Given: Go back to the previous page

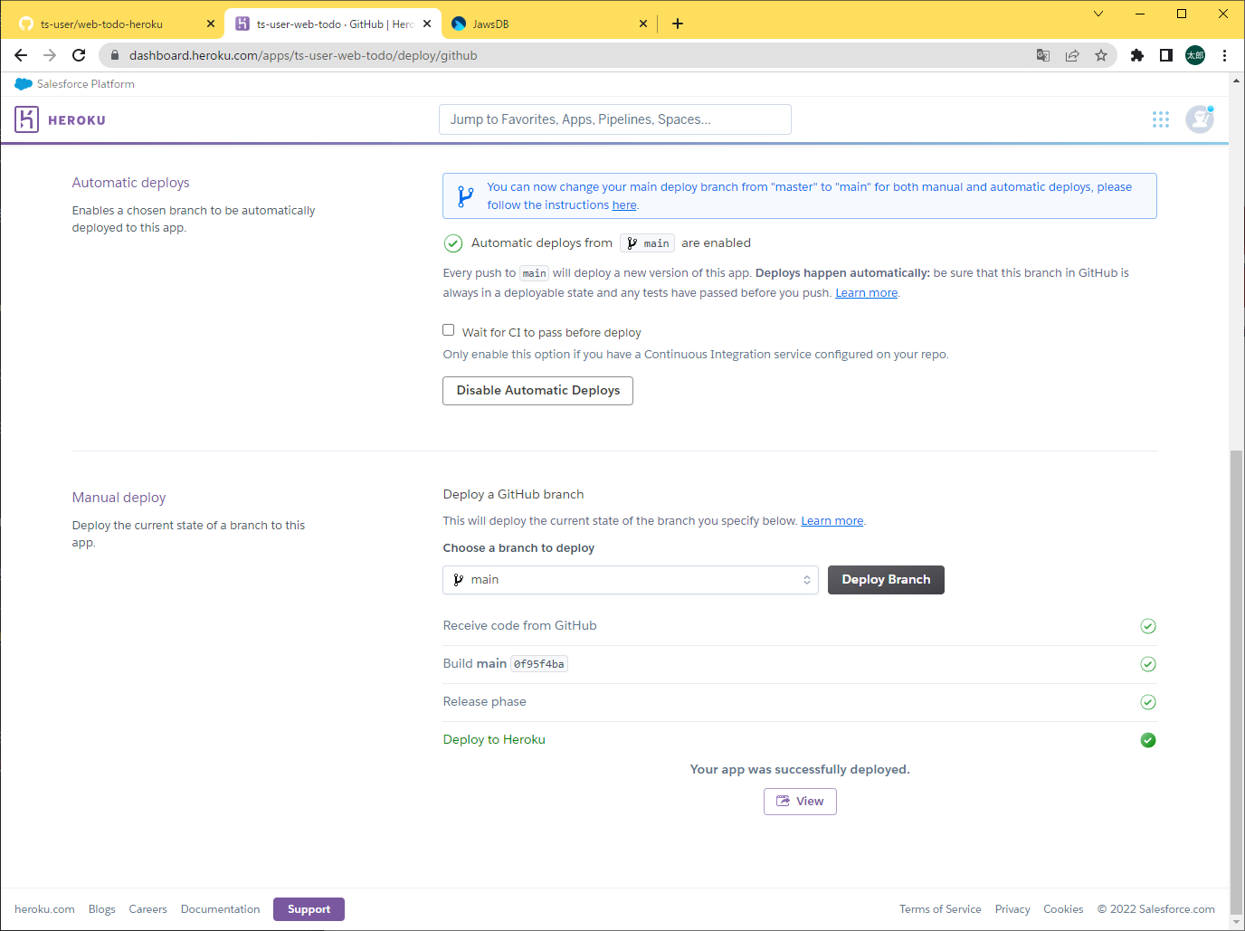Looking at the screenshot, I should 21,55.
